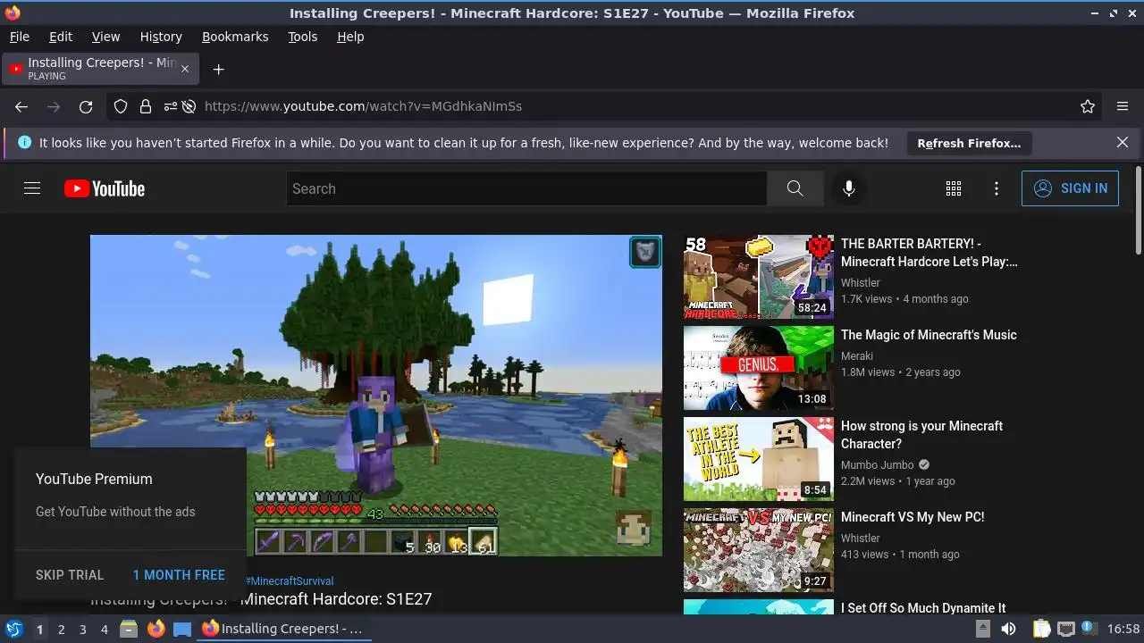This screenshot has height=643, width=1144.
Task: Click the SIGN IN button
Action: (1070, 188)
